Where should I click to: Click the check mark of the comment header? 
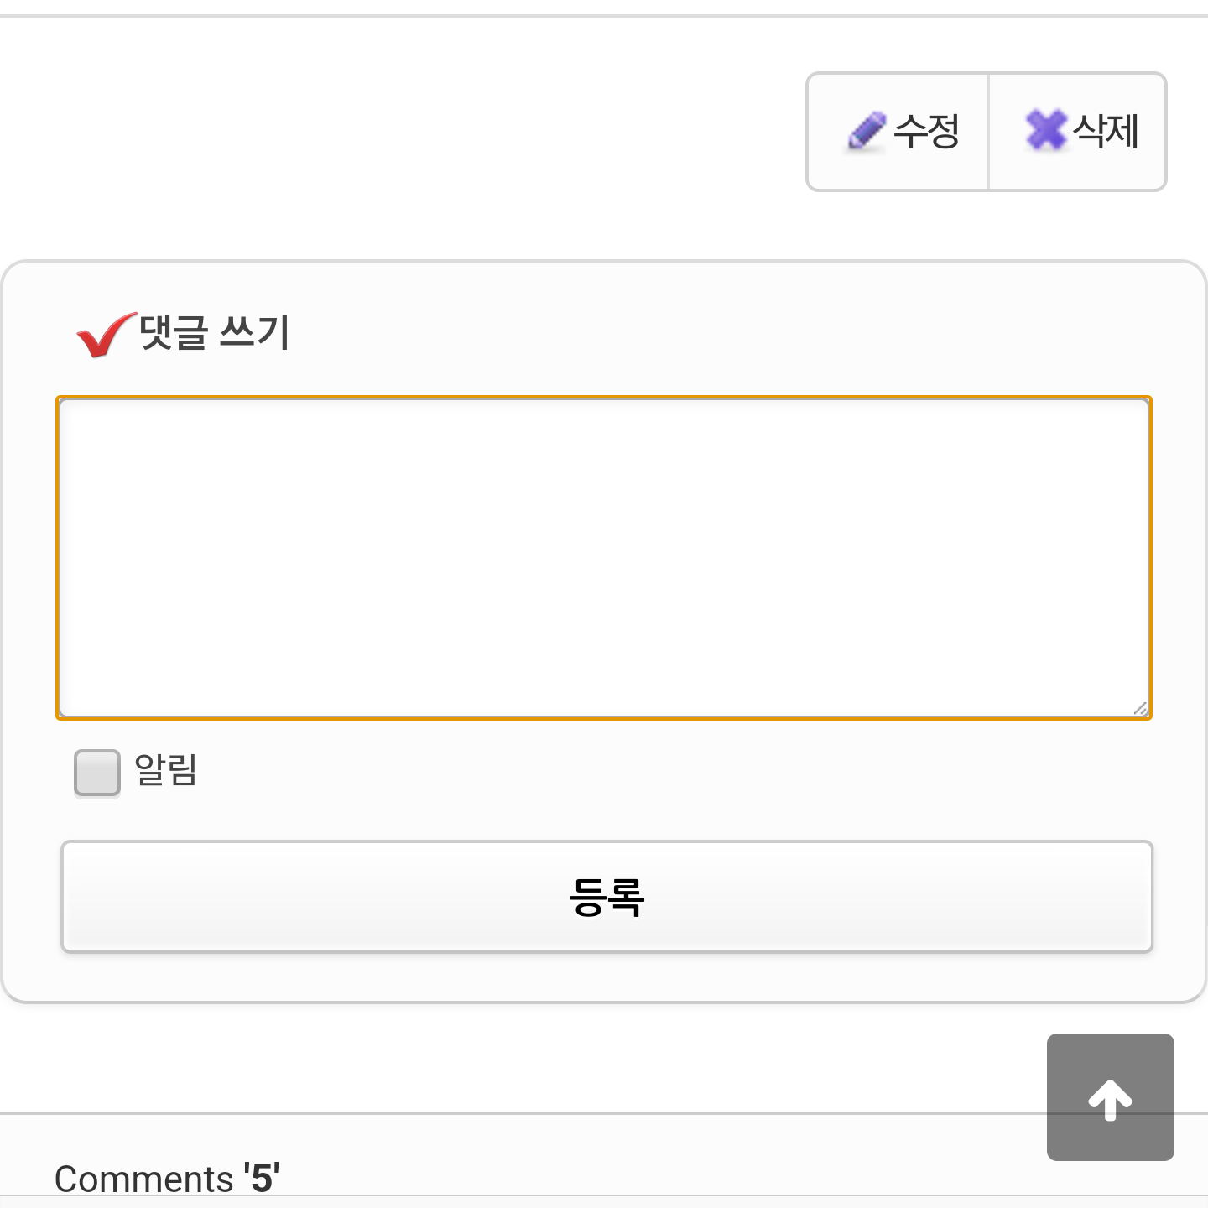click(x=101, y=334)
